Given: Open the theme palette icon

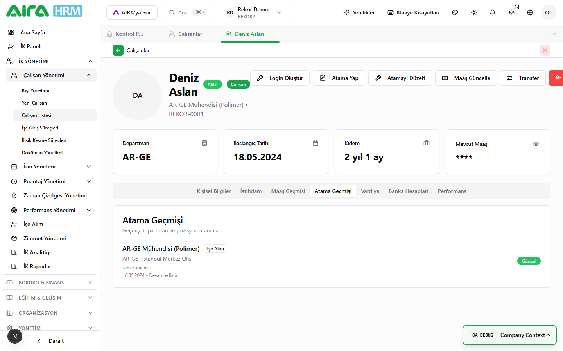Looking at the screenshot, I should [455, 12].
